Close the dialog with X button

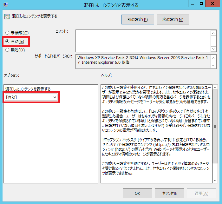(x=212, y=3)
